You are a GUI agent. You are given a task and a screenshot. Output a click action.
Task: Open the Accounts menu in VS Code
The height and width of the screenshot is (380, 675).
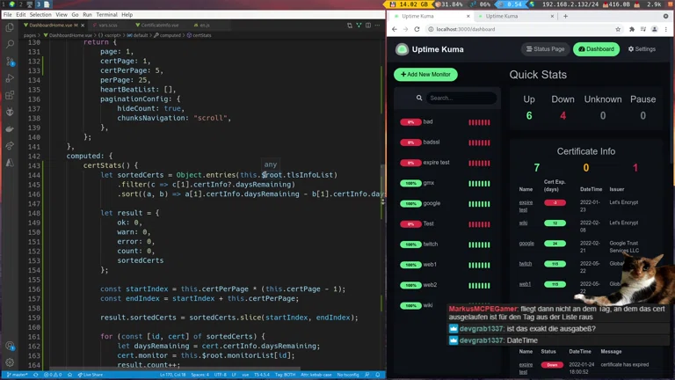tap(10, 346)
